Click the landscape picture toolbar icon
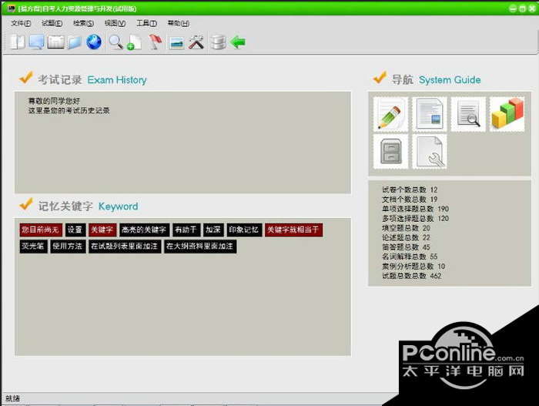The image size is (539, 406). 176,43
